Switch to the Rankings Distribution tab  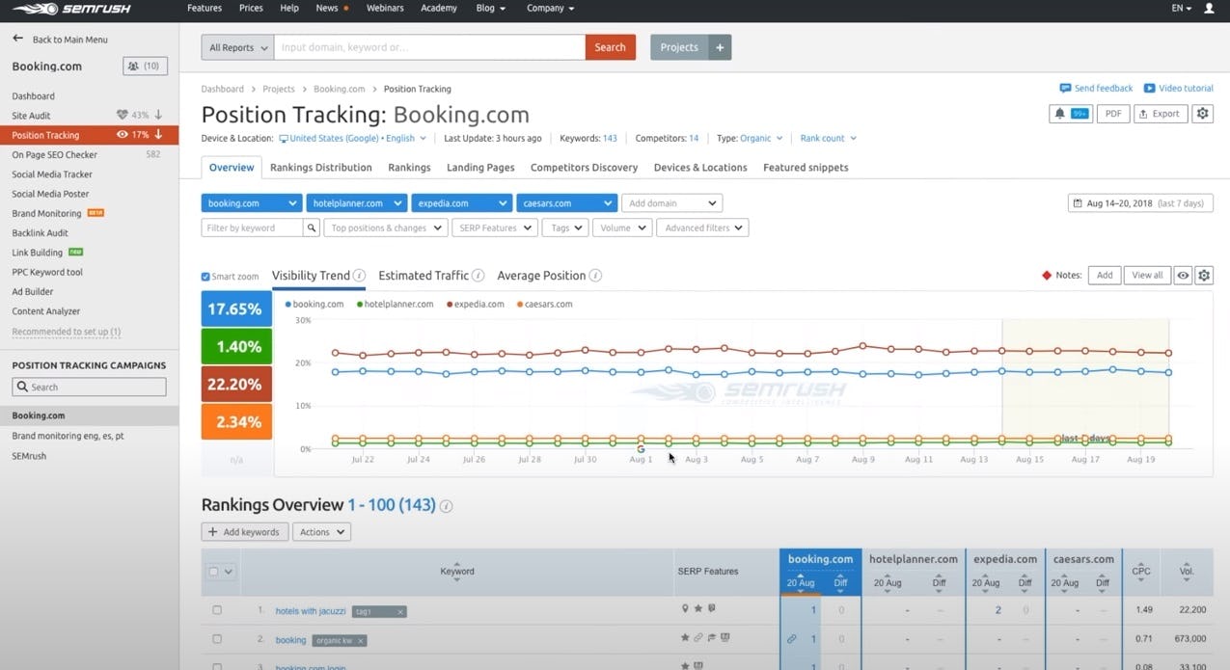click(x=320, y=168)
